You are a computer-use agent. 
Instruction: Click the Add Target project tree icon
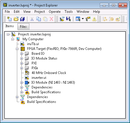click(x=62, y=19)
